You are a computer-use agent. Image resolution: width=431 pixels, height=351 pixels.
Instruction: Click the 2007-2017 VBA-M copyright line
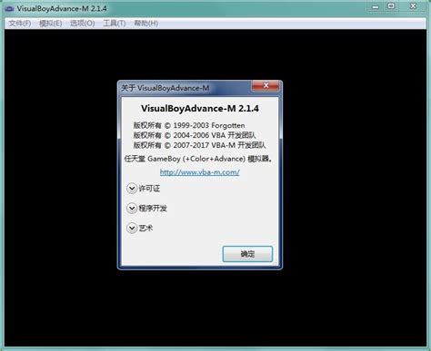tap(199, 145)
